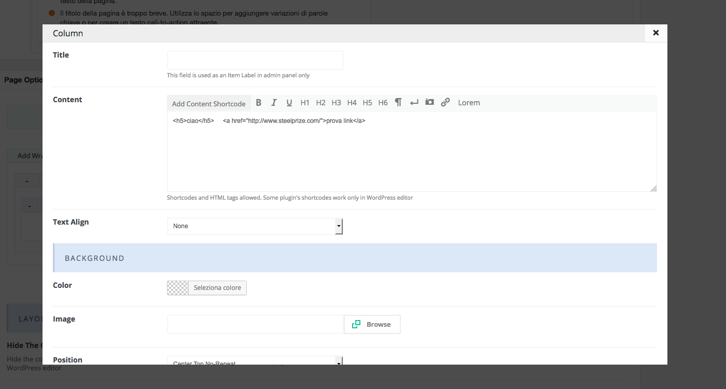The image size is (726, 389).
Task: Insert H3 heading tag
Action: click(336, 103)
